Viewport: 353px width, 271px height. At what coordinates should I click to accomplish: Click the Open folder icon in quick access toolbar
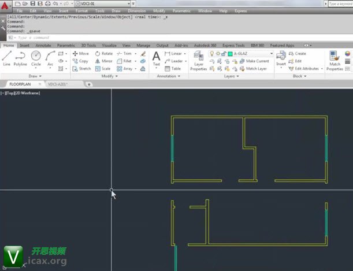pos(25,3)
